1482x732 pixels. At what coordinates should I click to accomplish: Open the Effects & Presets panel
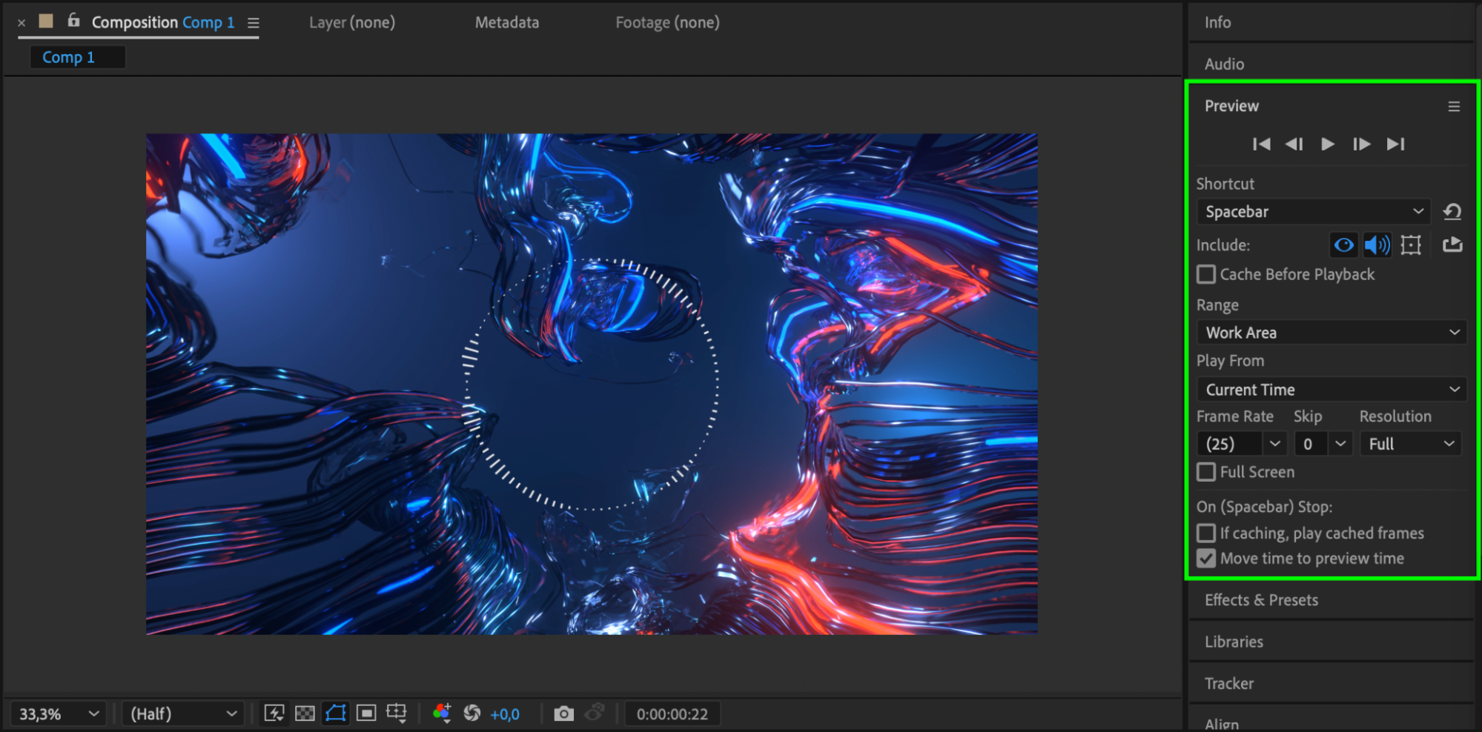tap(1260, 600)
